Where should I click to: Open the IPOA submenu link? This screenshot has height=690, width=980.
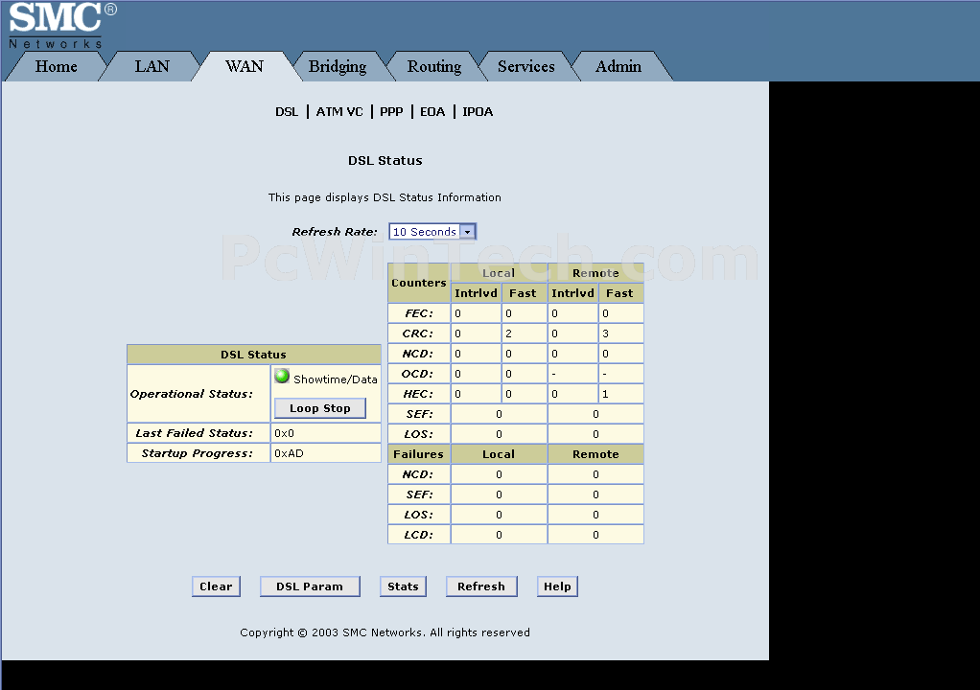point(478,112)
